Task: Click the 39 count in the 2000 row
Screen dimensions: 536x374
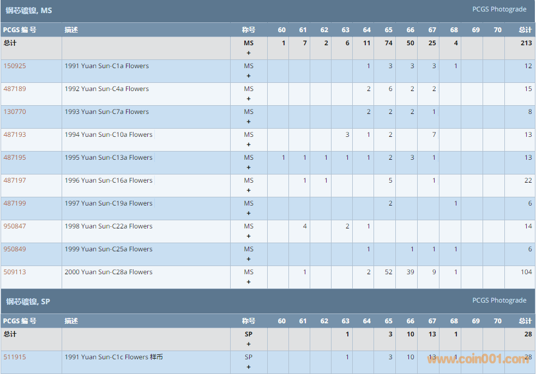Action: [409, 272]
